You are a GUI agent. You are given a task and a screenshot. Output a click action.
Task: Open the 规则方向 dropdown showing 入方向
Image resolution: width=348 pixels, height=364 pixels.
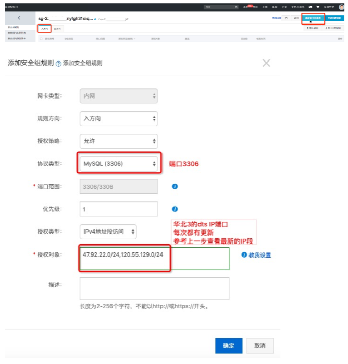point(119,118)
